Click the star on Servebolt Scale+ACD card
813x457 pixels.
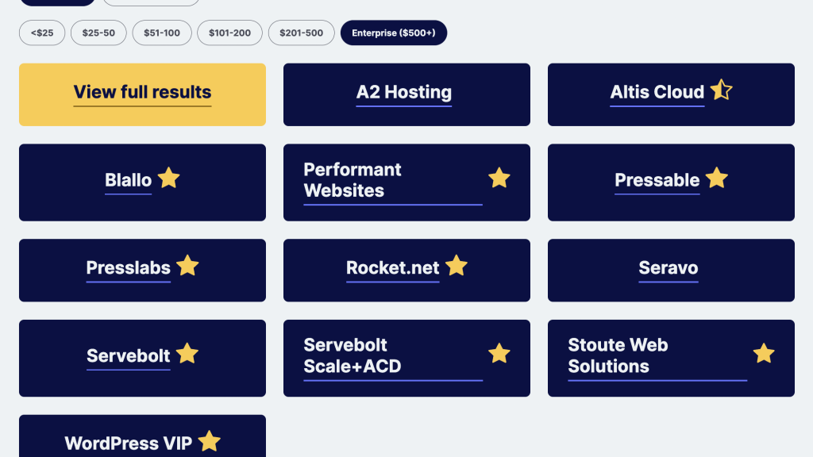[x=499, y=354]
